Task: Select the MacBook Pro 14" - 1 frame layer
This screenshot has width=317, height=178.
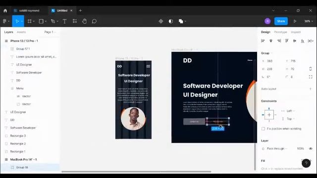Action: point(30,159)
